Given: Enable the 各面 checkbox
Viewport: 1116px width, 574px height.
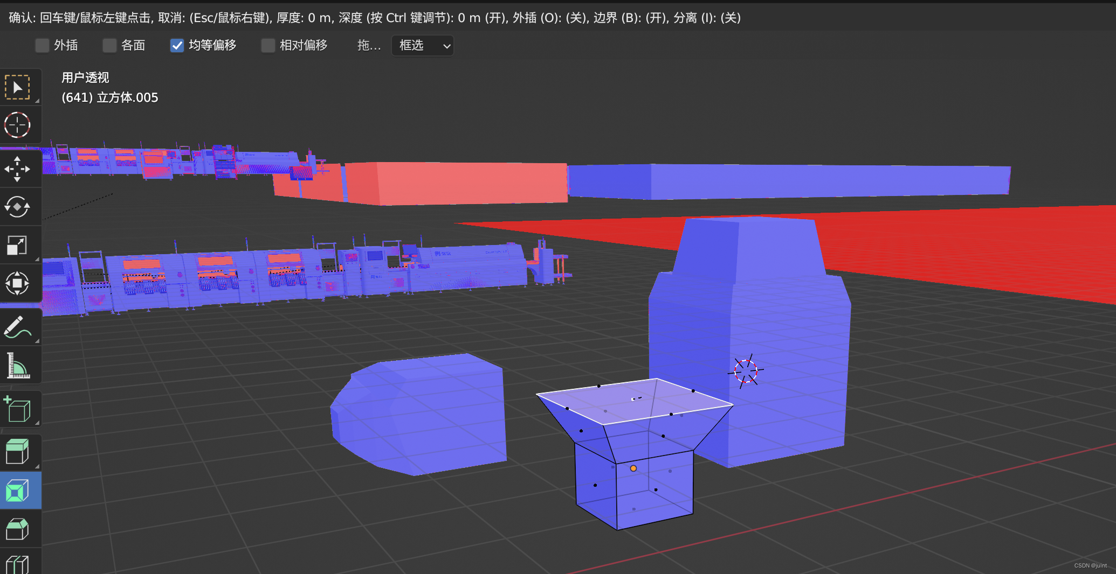Looking at the screenshot, I should 109,45.
